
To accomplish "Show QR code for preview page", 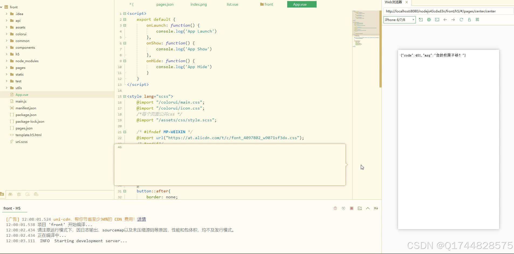I will coord(477,20).
